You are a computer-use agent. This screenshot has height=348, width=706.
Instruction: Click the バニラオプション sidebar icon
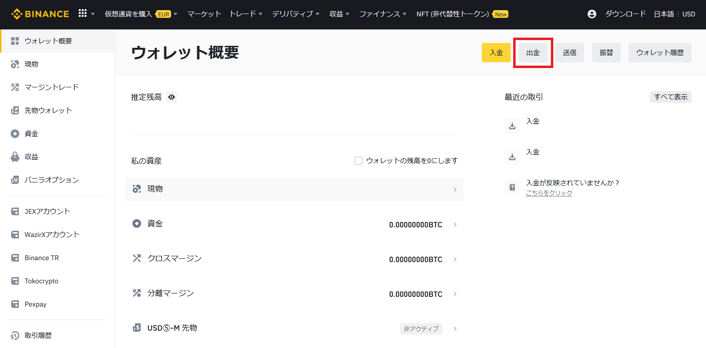coord(15,180)
